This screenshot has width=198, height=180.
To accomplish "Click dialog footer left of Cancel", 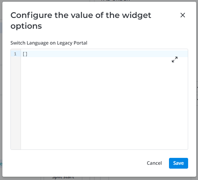I will [x=75, y=163].
